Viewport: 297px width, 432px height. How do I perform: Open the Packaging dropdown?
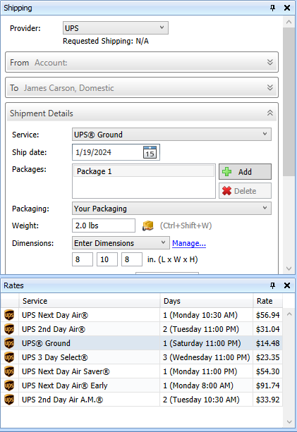coord(171,209)
